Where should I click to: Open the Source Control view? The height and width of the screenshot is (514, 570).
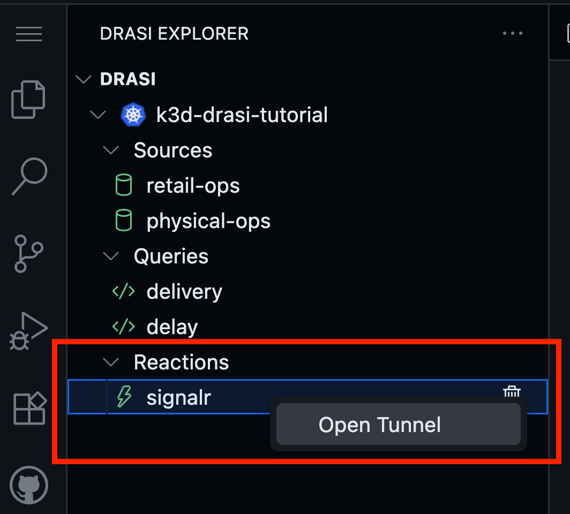tap(29, 253)
